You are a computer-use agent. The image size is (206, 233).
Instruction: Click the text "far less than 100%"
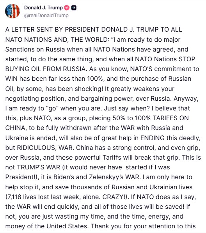pyautogui.click(x=76, y=79)
